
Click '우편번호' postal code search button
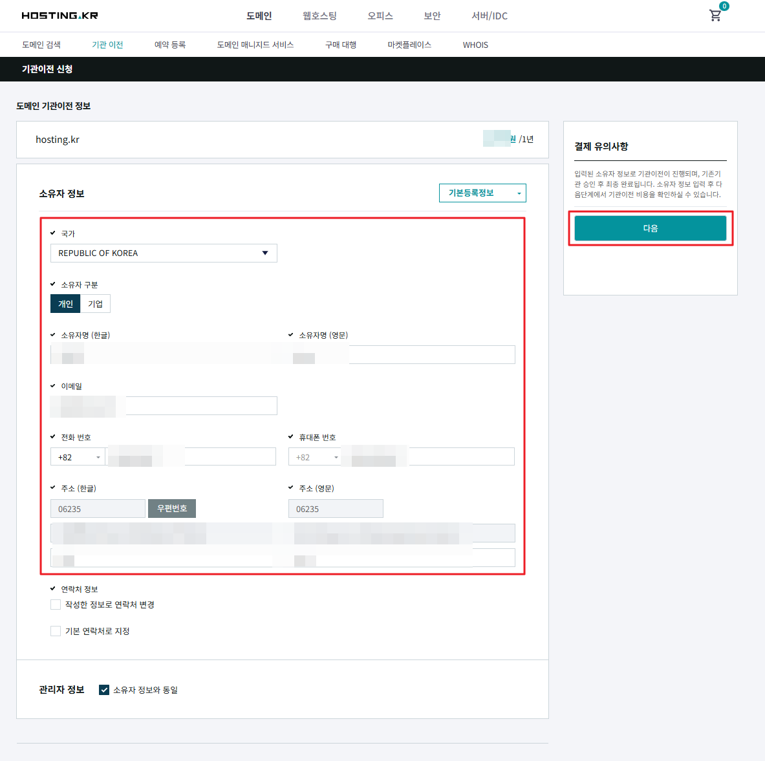(172, 509)
